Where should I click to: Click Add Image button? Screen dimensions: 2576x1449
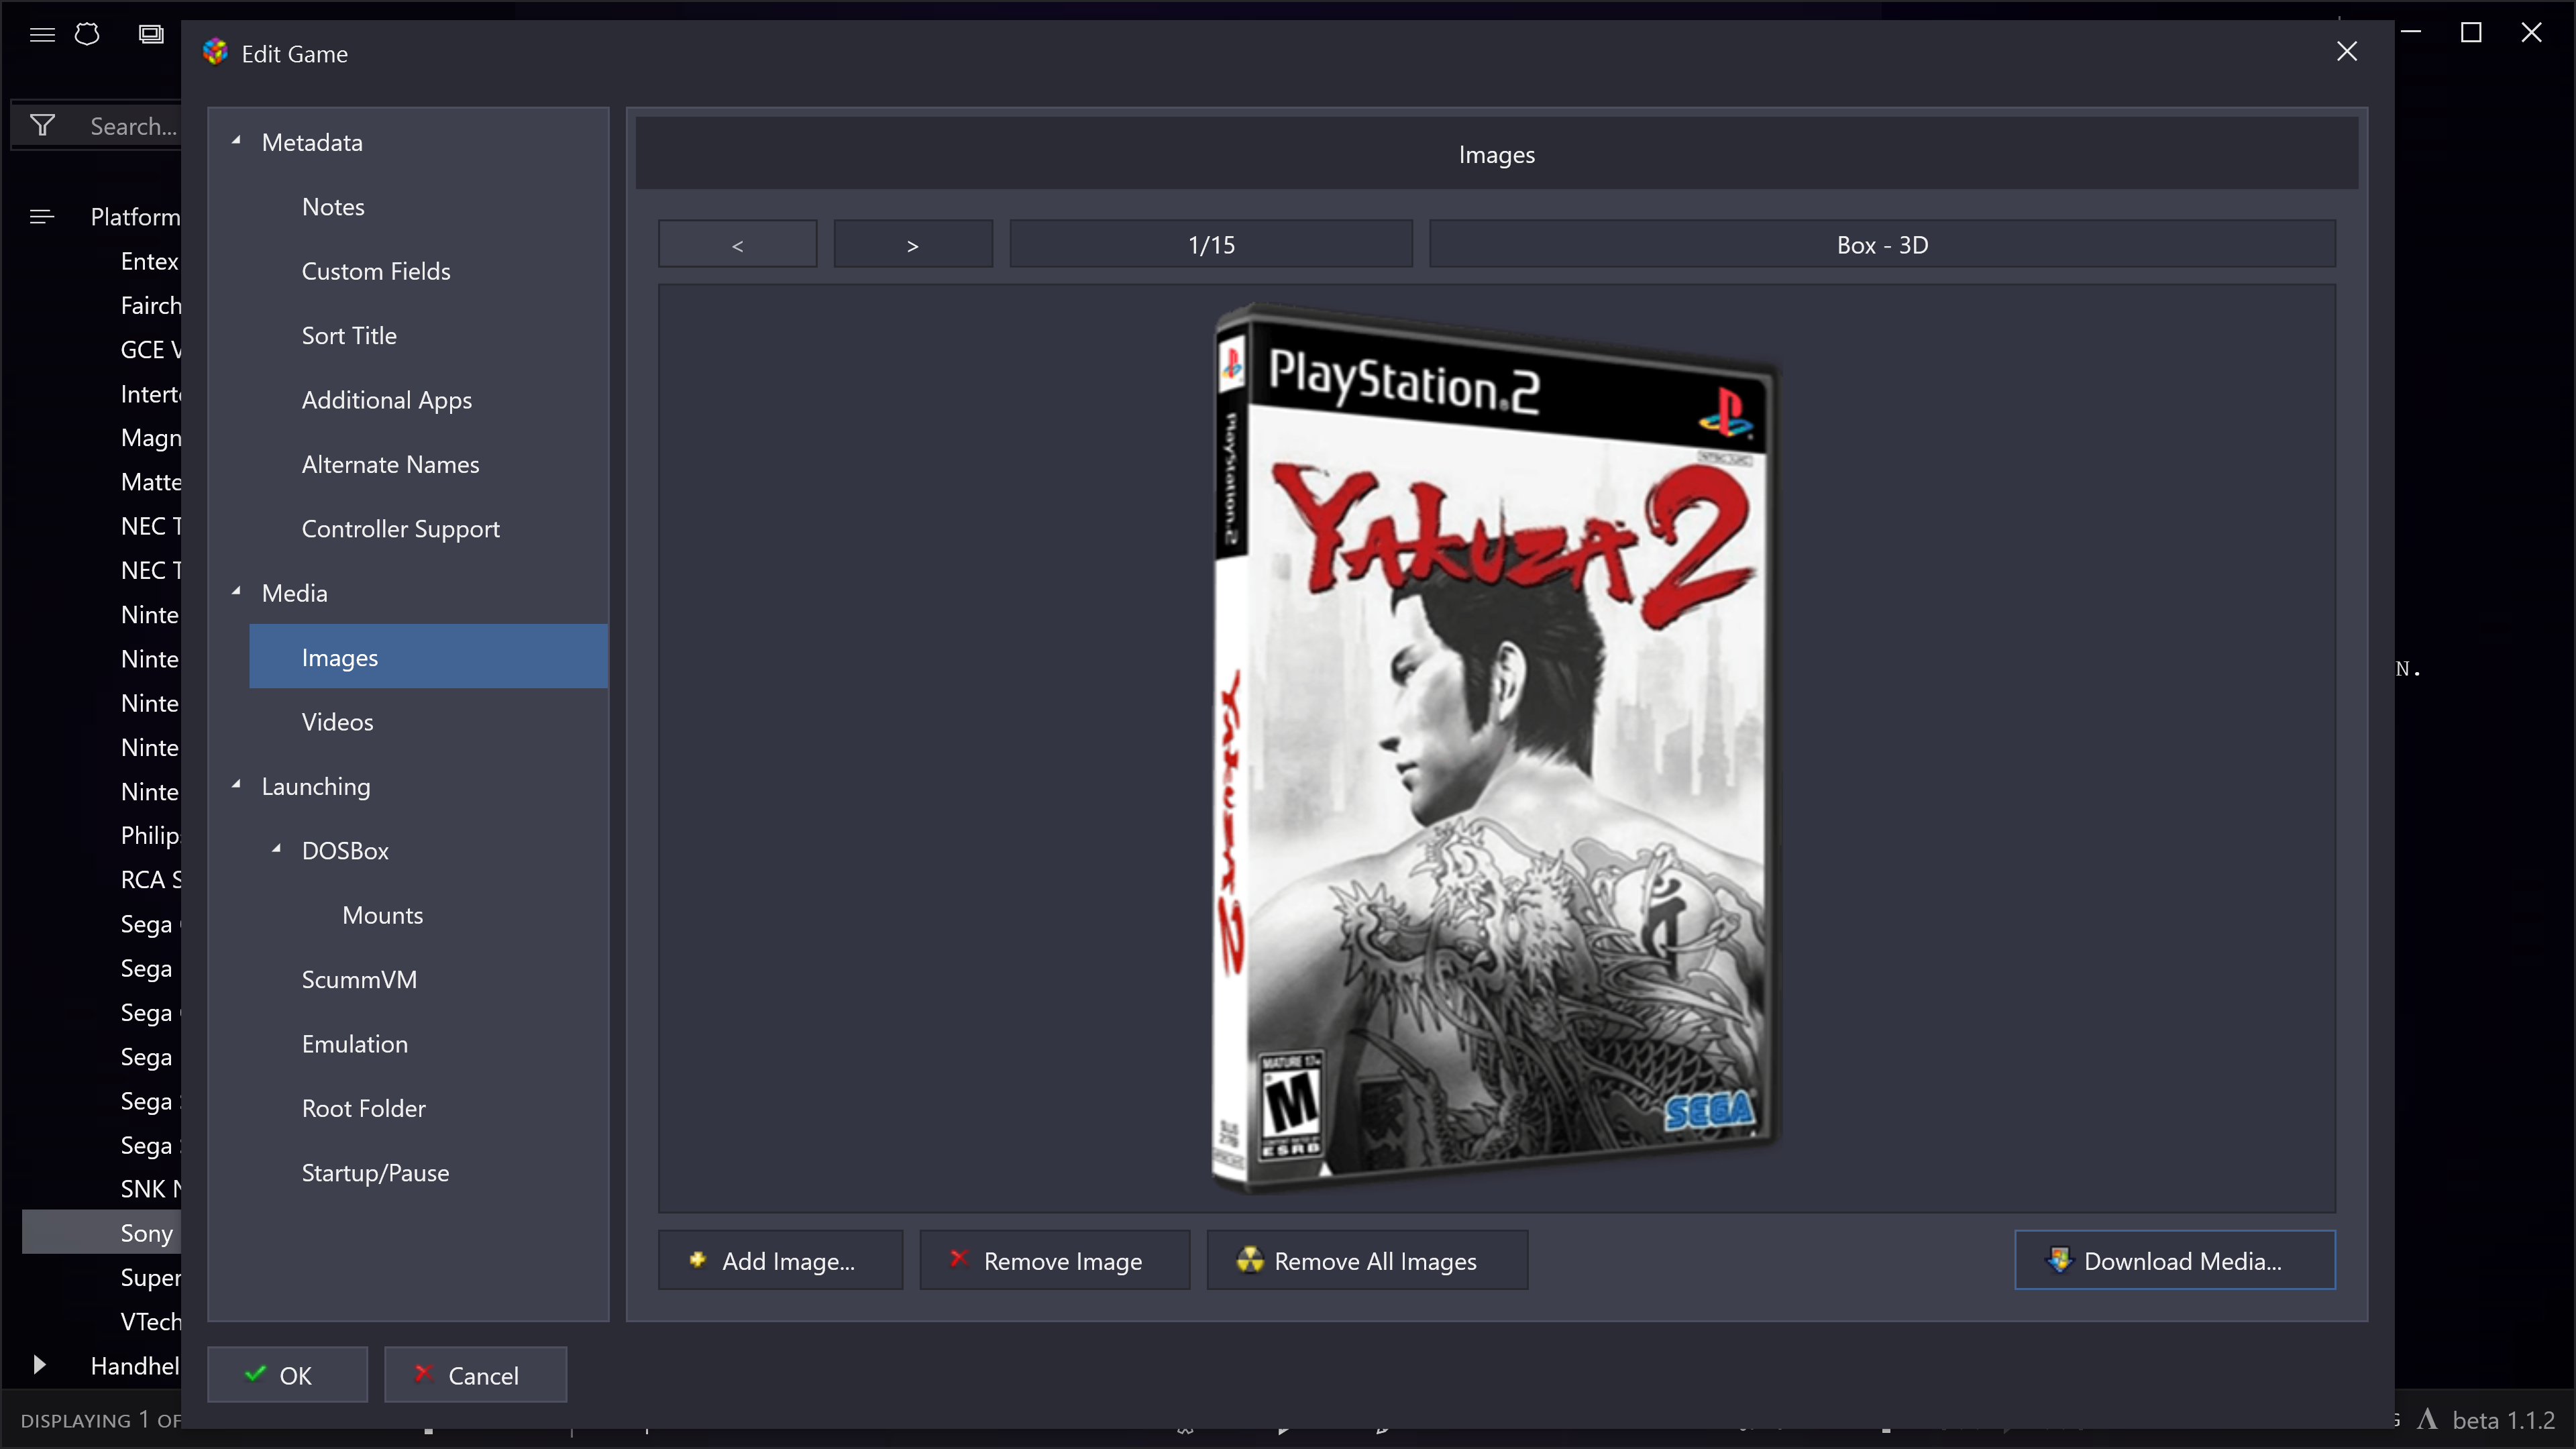780,1260
